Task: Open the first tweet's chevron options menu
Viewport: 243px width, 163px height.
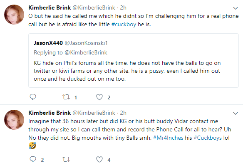Action: coord(236,8)
